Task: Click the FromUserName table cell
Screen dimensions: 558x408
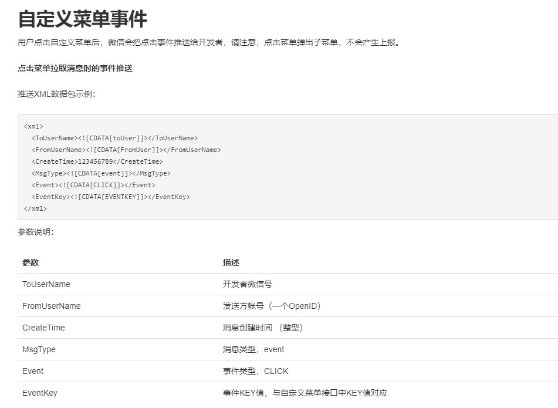Action: click(x=51, y=306)
